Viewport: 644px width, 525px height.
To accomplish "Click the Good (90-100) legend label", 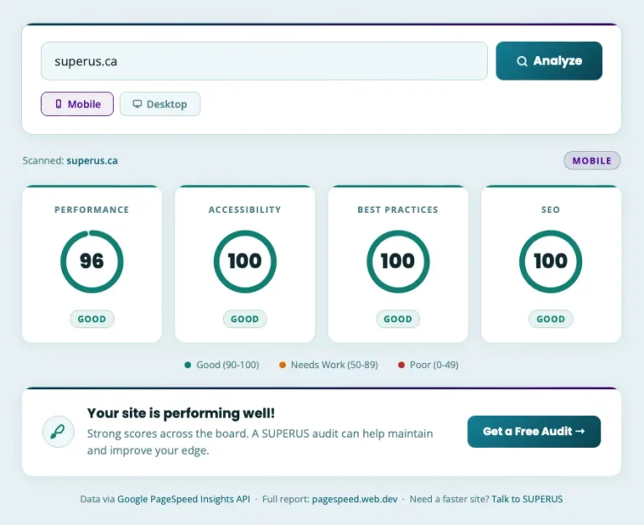I will pyautogui.click(x=227, y=365).
